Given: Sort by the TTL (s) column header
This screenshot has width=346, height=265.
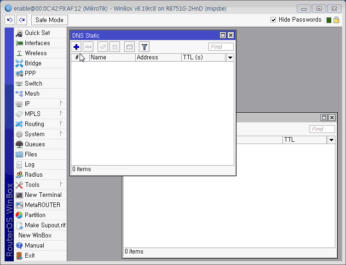Looking at the screenshot, I should (203, 58).
